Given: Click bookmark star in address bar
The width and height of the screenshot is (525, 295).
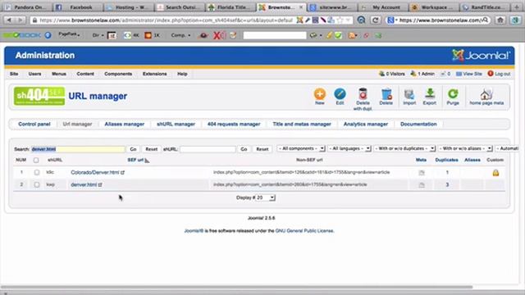Looking at the screenshot, I should (x=340, y=20).
